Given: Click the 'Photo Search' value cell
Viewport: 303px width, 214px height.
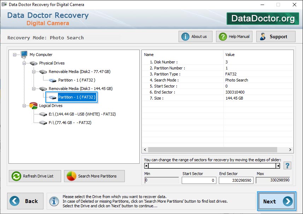Looking at the screenshot, I should (x=237, y=80).
